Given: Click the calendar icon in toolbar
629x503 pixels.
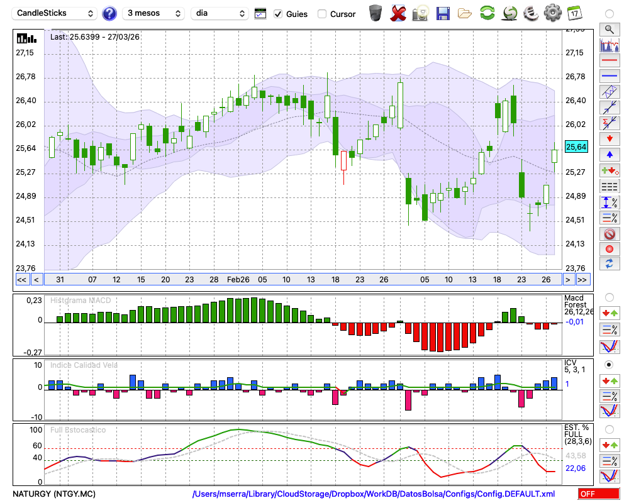Looking at the screenshot, I should click(x=574, y=13).
